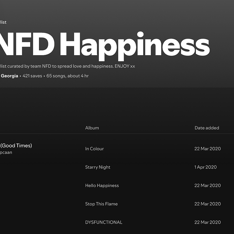Open the Starry Night album link
Viewport: 234px width, 234px height.
click(97, 167)
